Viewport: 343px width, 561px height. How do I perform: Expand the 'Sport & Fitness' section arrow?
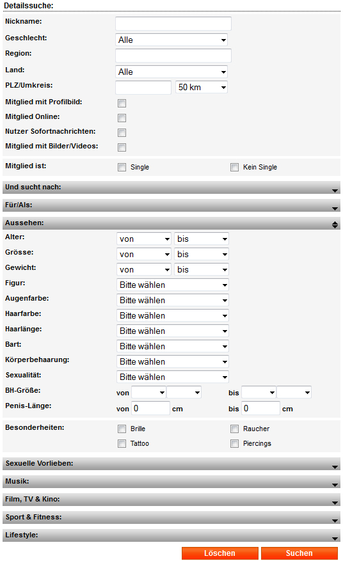(335, 521)
